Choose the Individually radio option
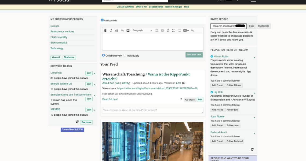Screen dimensions: 306x161 [125, 56]
